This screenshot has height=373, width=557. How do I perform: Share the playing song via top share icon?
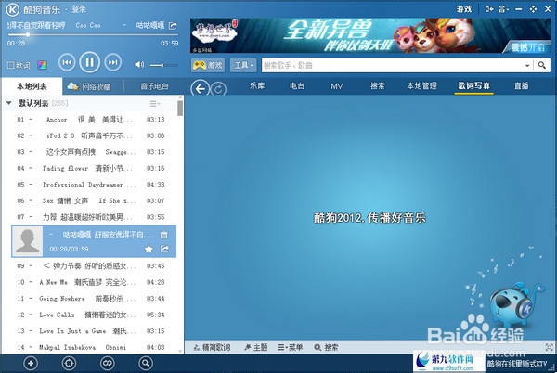coord(173,26)
